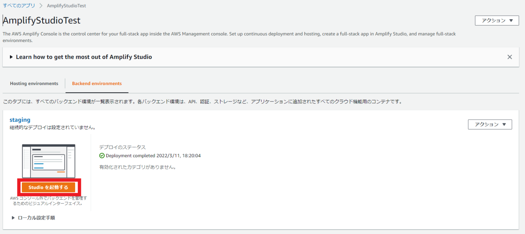Click the green deployment success check icon
Screen dimensions: 525x234
pyautogui.click(x=102, y=155)
